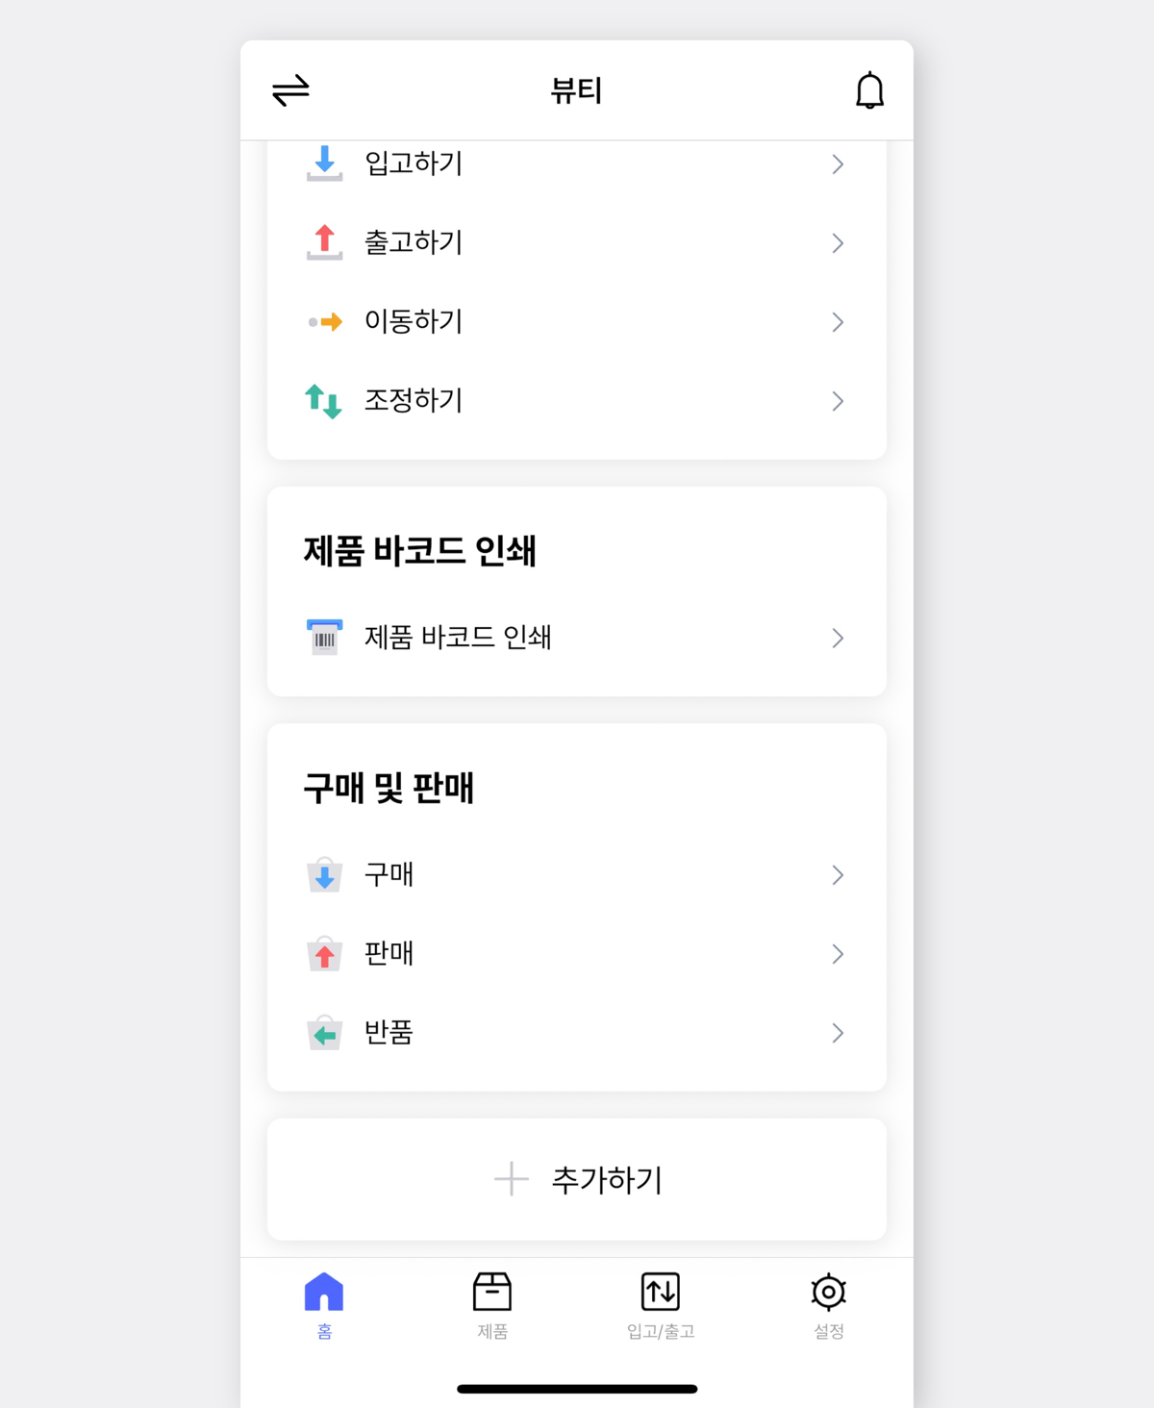
Task: Tap the 판매 red arrow bag icon
Action: (324, 954)
